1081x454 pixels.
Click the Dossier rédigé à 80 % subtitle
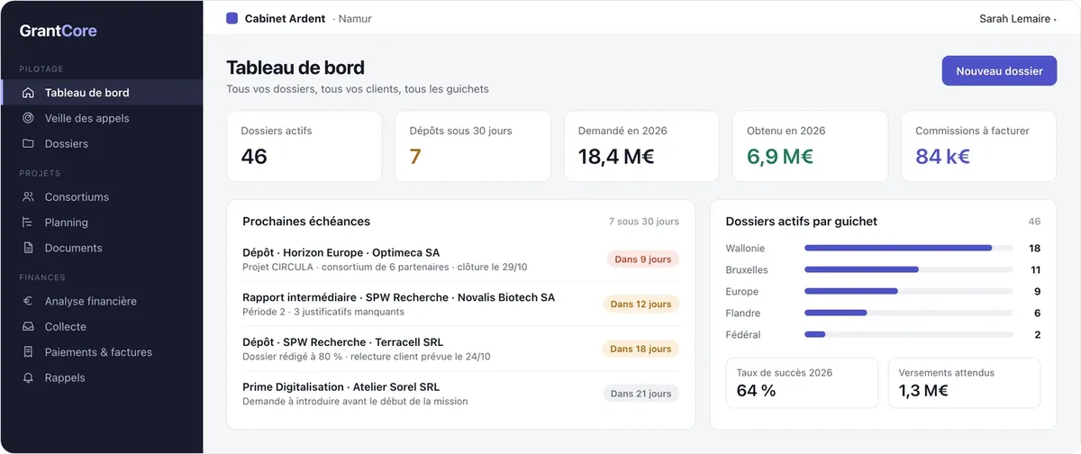point(367,356)
